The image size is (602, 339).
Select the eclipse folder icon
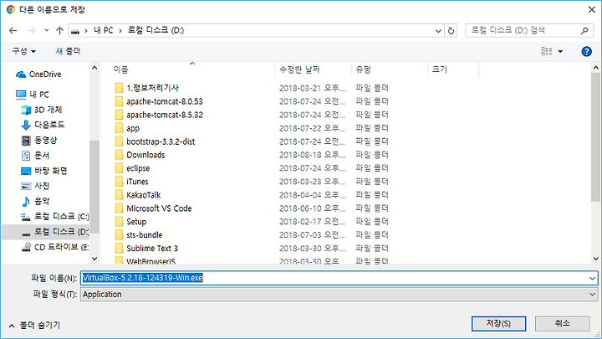[120, 168]
